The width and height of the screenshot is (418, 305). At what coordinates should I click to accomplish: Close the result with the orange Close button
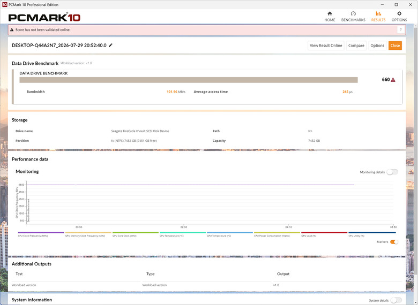(395, 45)
